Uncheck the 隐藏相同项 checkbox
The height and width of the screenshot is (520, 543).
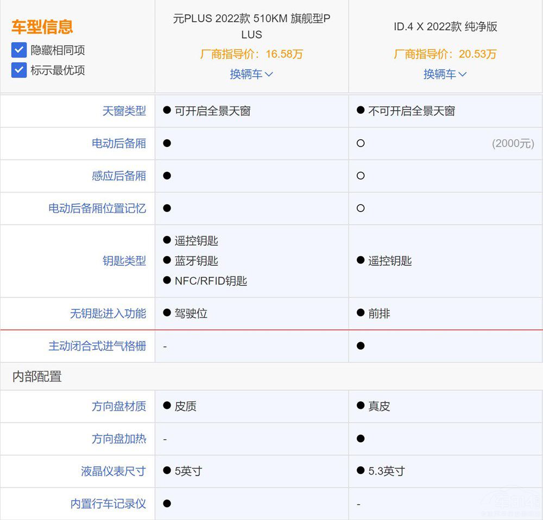point(19,50)
